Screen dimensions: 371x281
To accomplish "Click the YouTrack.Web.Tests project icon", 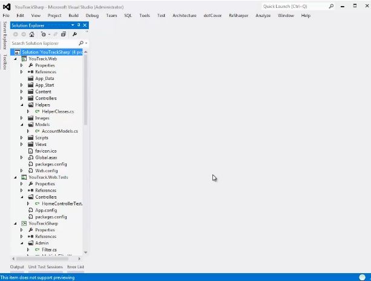I will (24, 177).
